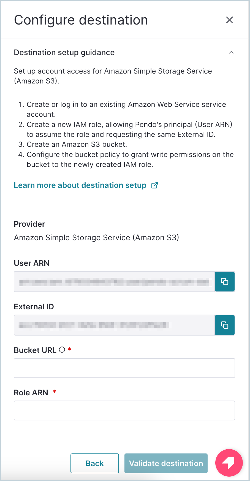Click the external link icon beside Learn more
250x481 pixels.
click(155, 185)
